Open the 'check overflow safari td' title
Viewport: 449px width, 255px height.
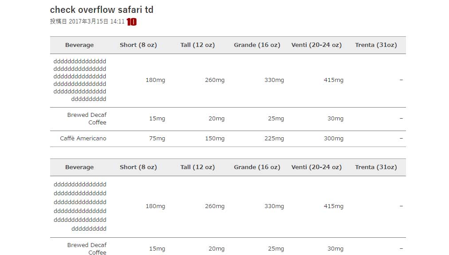coord(102,10)
